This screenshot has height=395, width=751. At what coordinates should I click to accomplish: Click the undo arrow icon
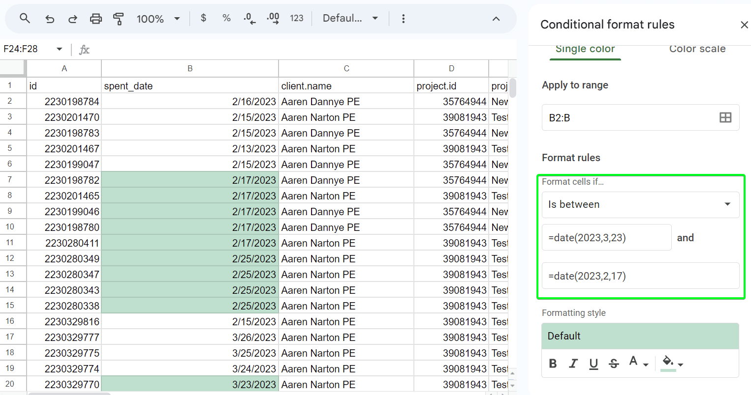tap(50, 19)
